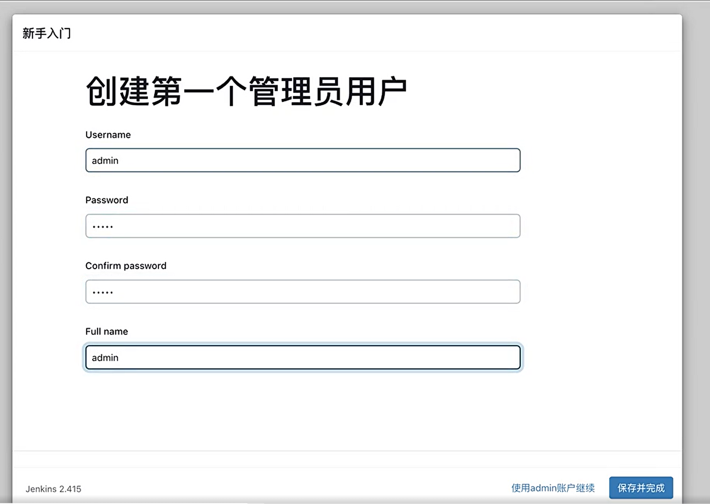710x504 pixels.
Task: Click the Full name input field
Action: pyautogui.click(x=303, y=357)
